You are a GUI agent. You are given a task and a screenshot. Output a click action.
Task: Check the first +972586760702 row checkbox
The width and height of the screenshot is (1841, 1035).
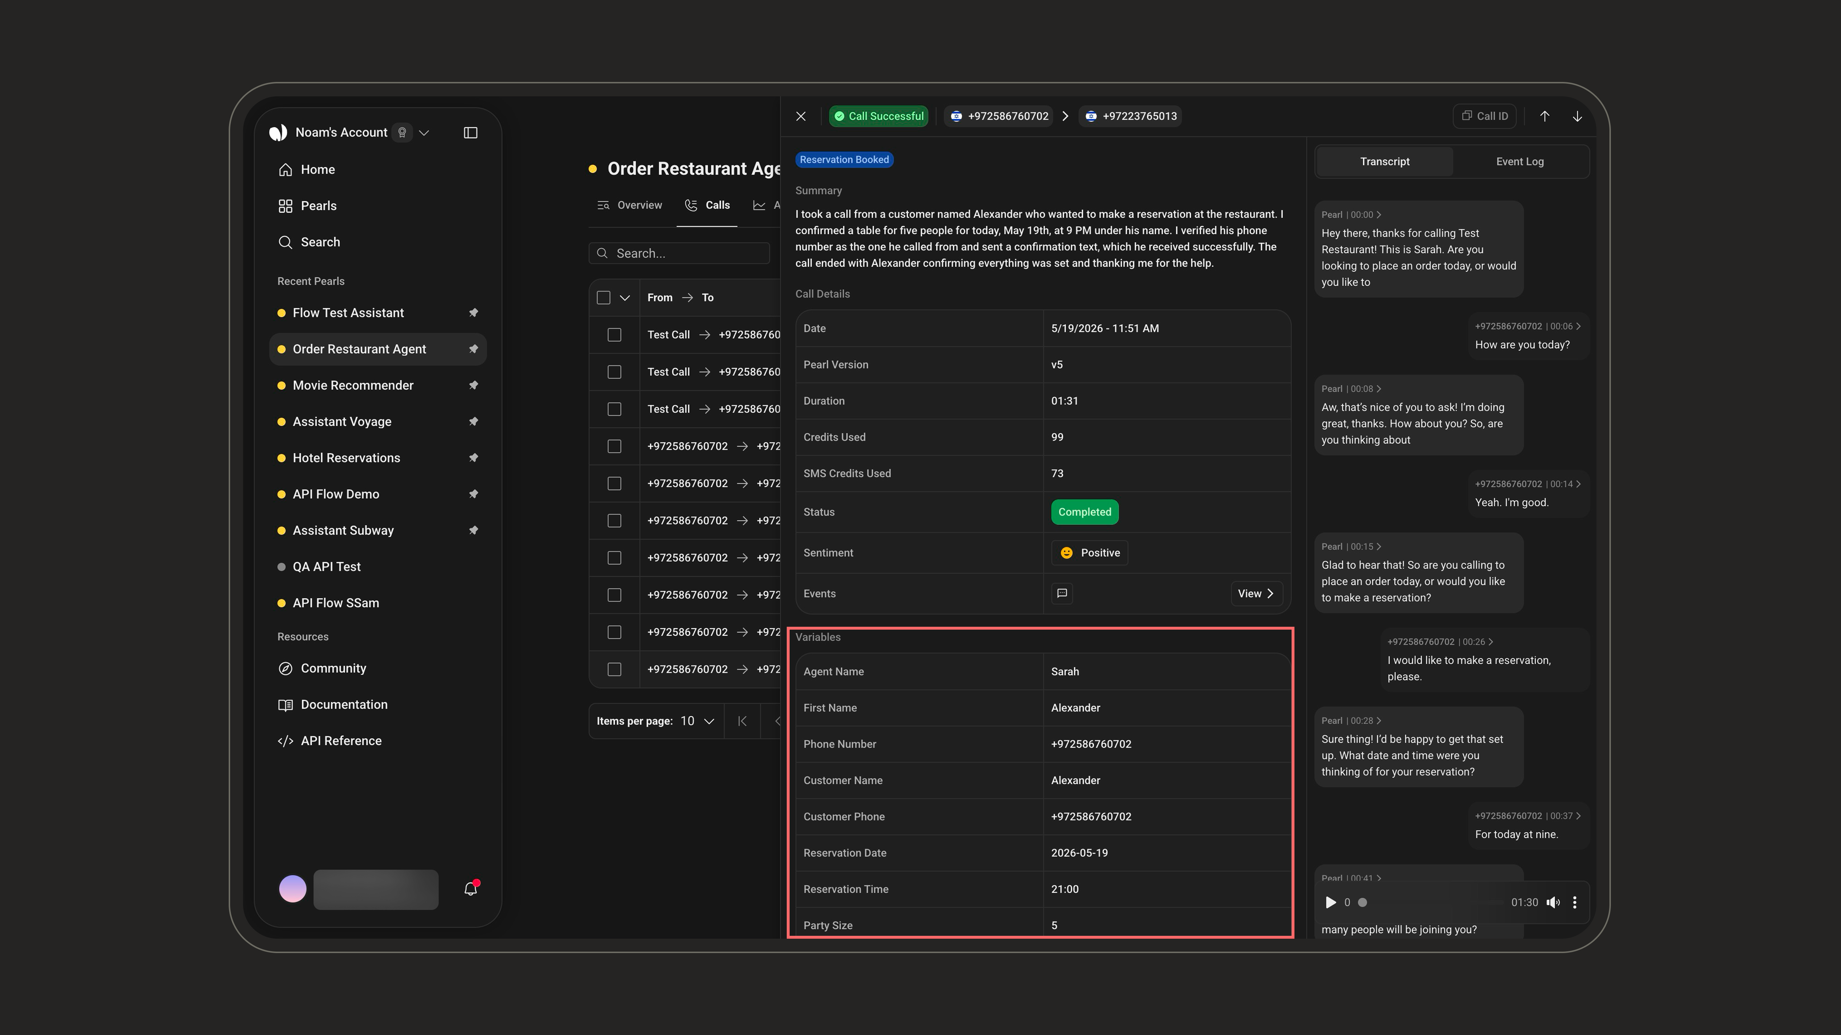click(x=615, y=446)
